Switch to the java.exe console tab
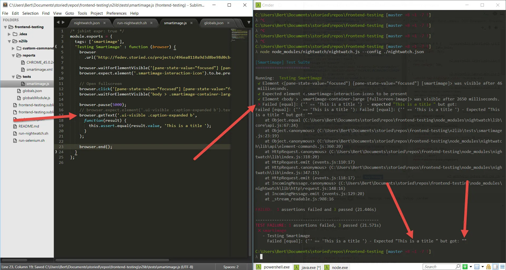The width and height of the screenshot is (506, 270). (308, 267)
